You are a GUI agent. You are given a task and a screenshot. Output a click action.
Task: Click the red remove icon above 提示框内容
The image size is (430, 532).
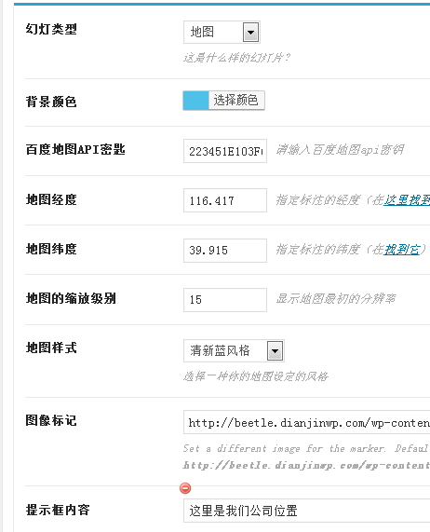(x=185, y=488)
